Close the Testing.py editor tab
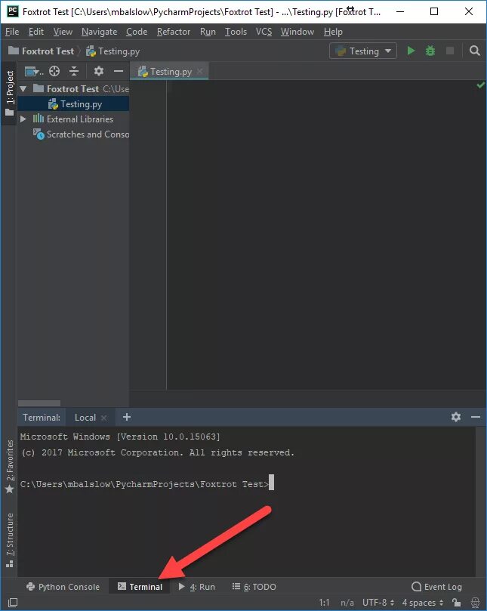 [200, 71]
